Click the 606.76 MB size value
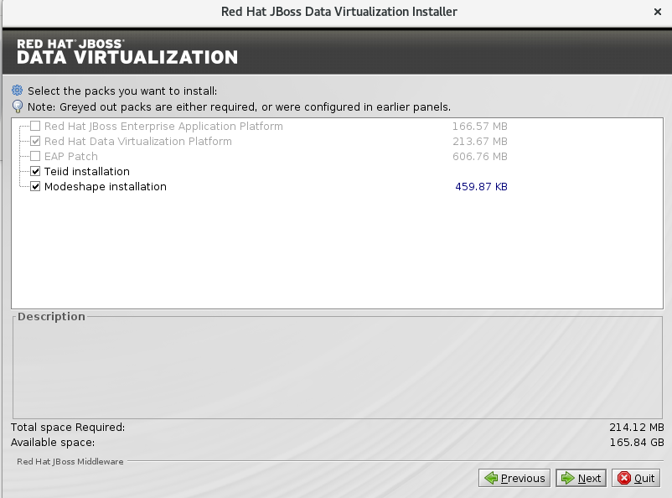The width and height of the screenshot is (672, 498). pyautogui.click(x=480, y=156)
